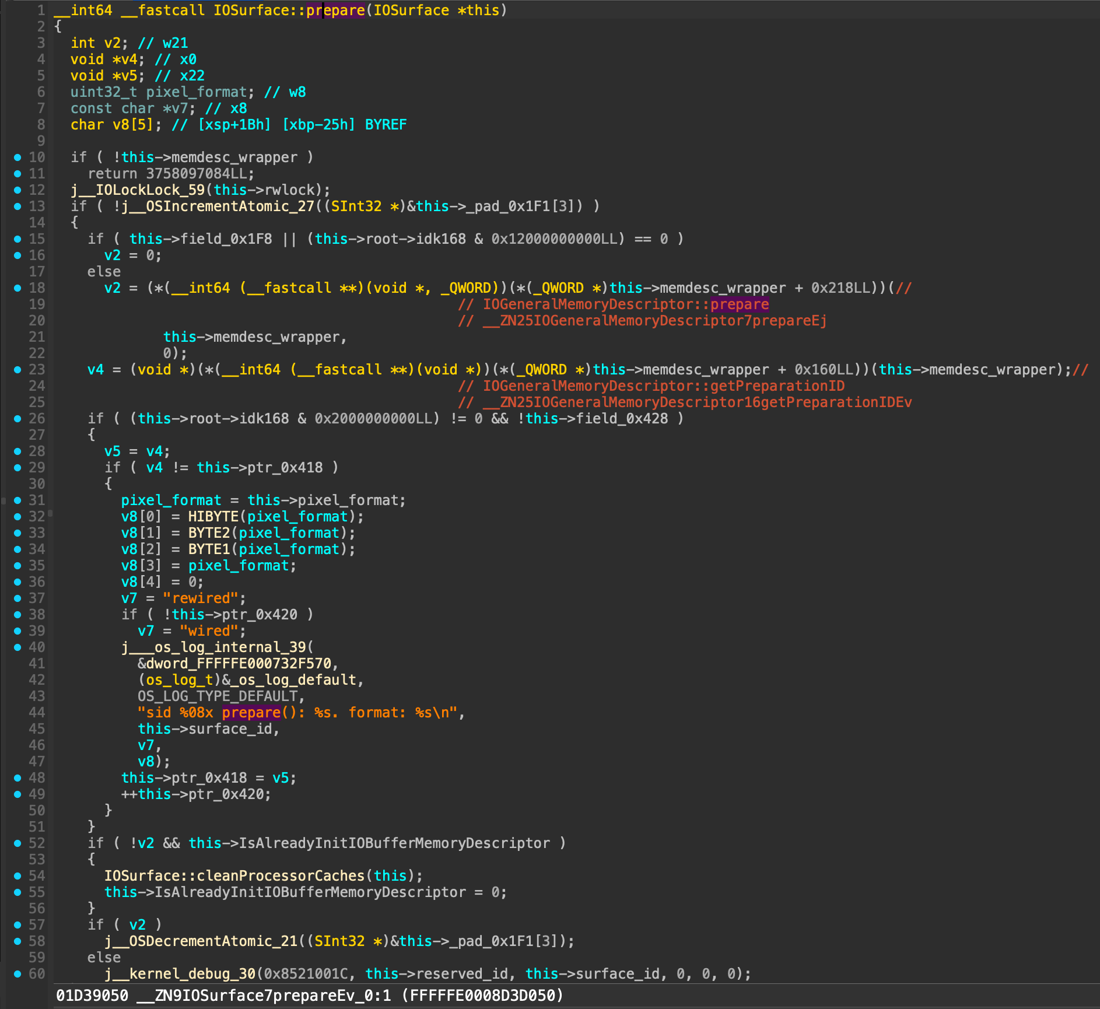The image size is (1100, 1009).
Task: Click __ZN9IOSurface7prepareEv_0:1 in status bar
Action: [264, 996]
